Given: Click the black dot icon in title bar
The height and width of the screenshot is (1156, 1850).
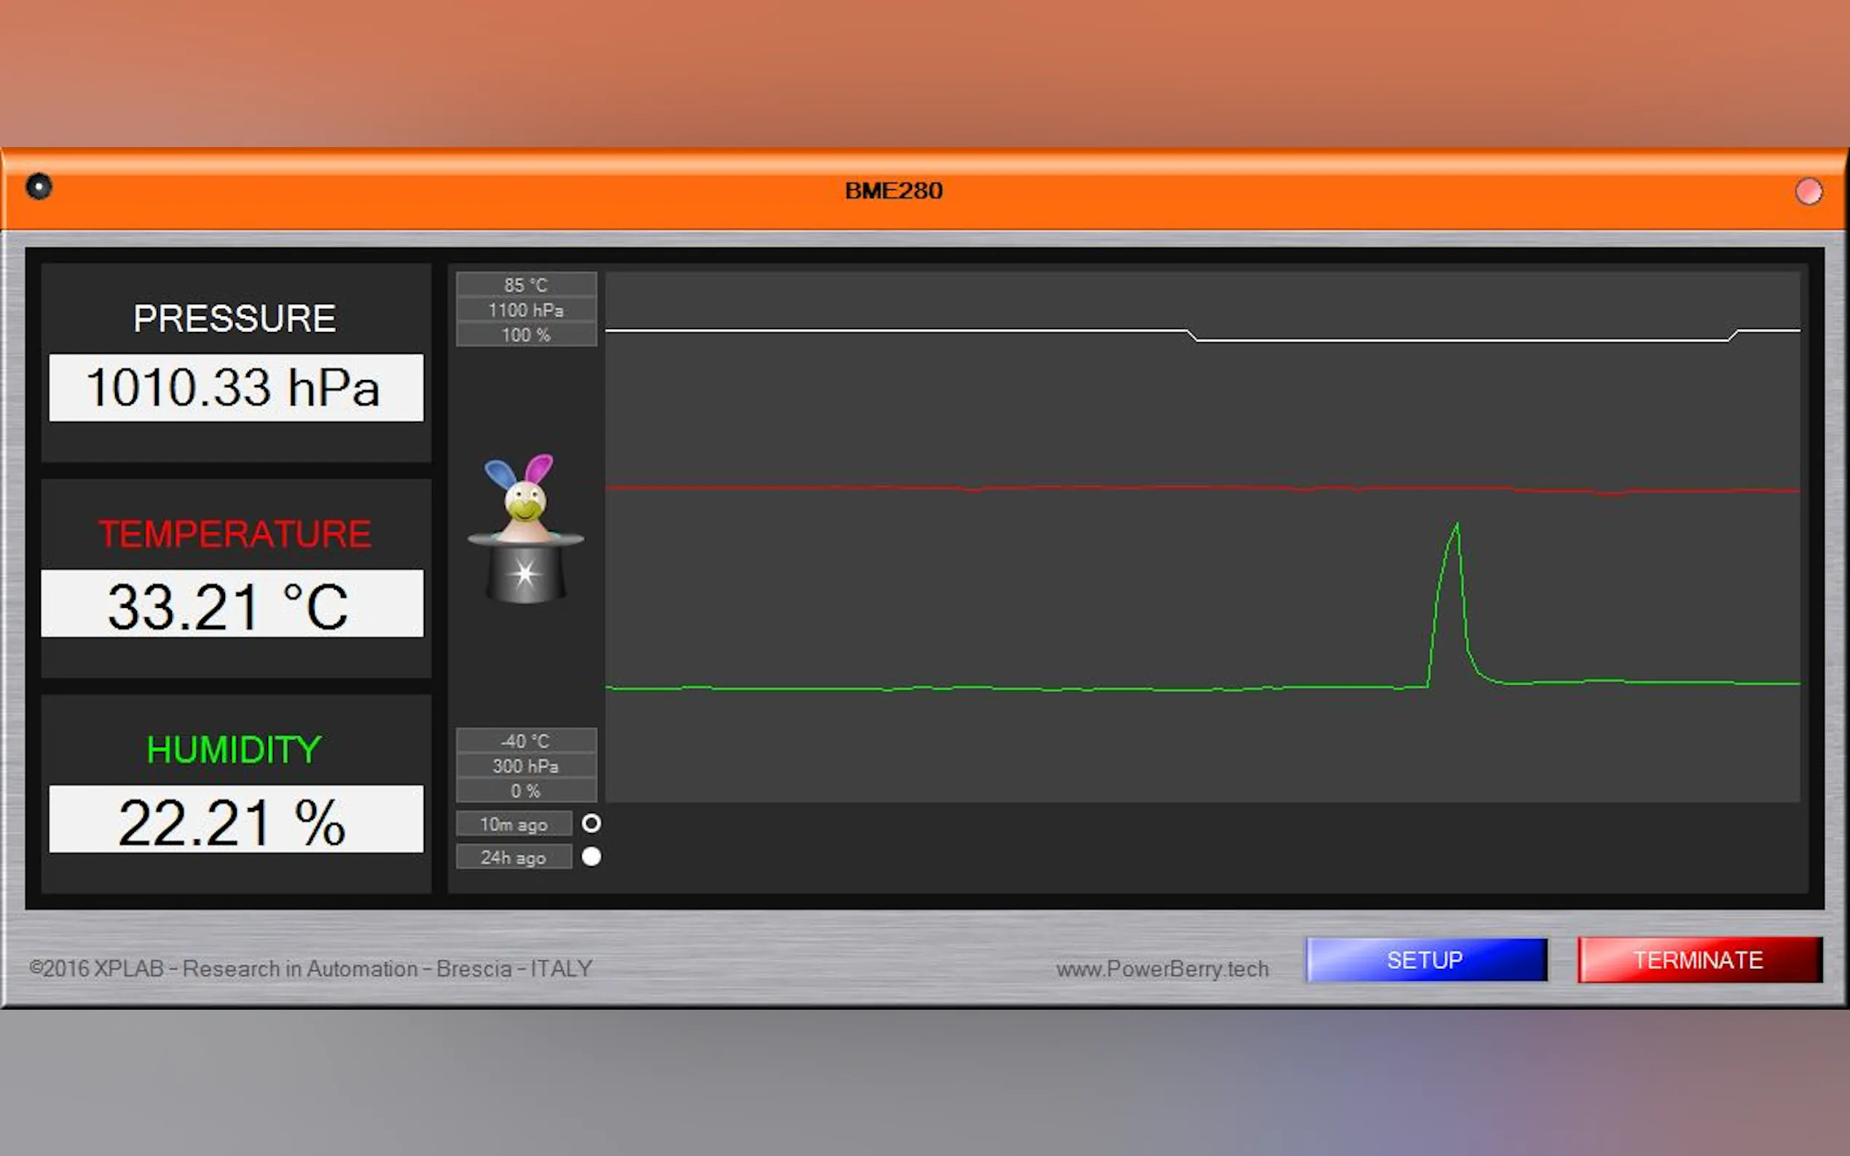Looking at the screenshot, I should [39, 186].
